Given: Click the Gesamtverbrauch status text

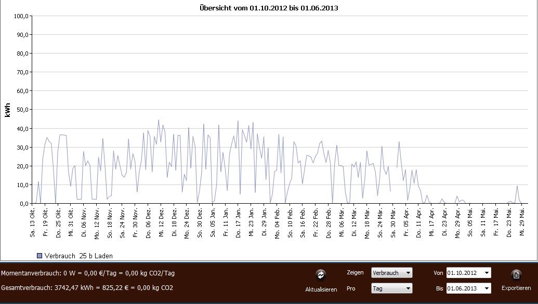Looking at the screenshot, I should (87, 287).
